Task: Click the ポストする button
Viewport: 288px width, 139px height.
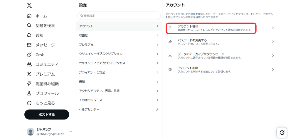Action: click(47, 115)
